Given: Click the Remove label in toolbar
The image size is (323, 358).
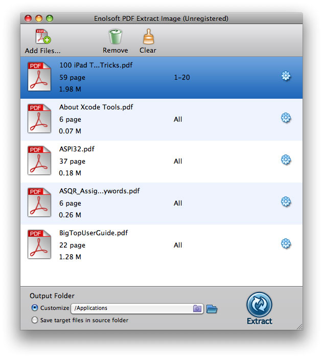Looking at the screenshot, I should click(116, 50).
